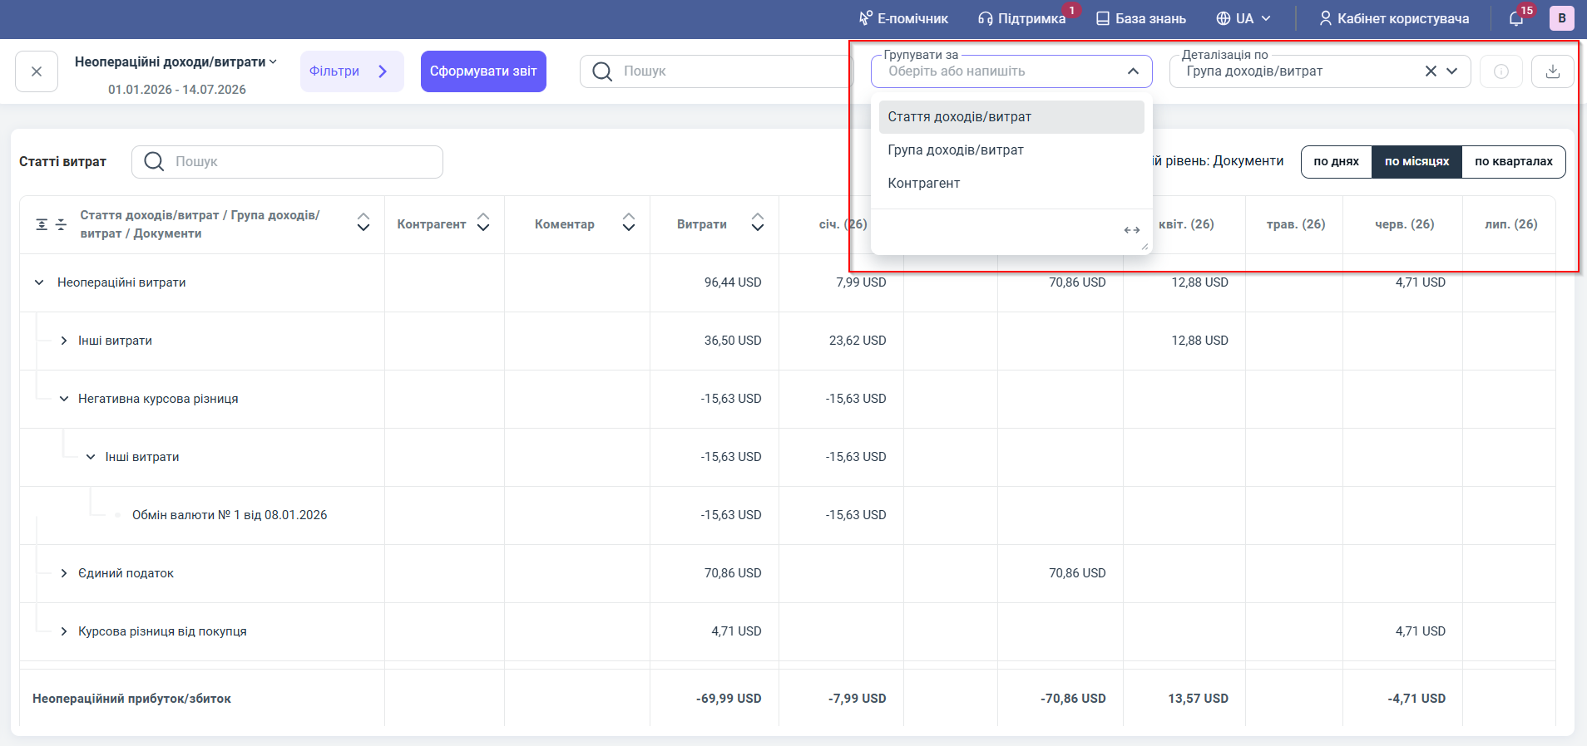
Task: Expand the Єдиний податок row
Action: click(64, 573)
